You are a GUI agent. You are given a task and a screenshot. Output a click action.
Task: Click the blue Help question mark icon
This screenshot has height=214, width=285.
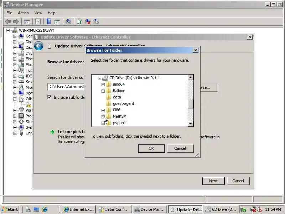(x=49, y=22)
